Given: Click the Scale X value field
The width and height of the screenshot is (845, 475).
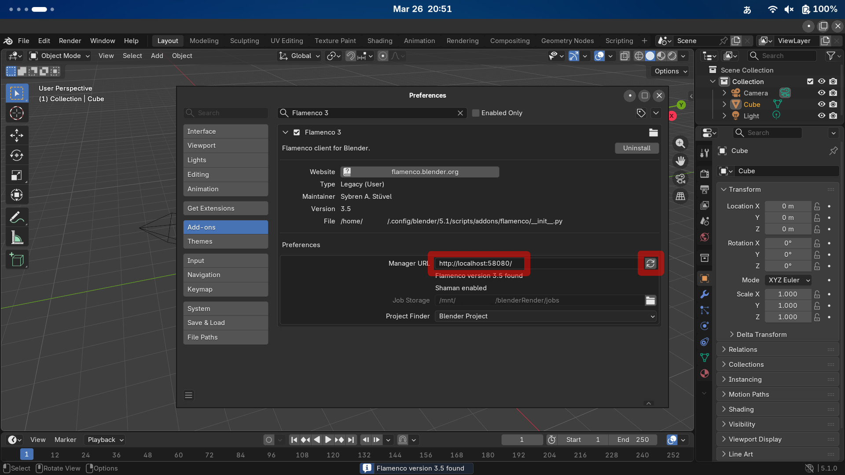Looking at the screenshot, I should pyautogui.click(x=788, y=294).
